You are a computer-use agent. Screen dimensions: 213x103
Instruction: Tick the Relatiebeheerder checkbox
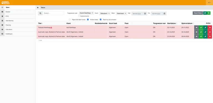pos(79,16)
